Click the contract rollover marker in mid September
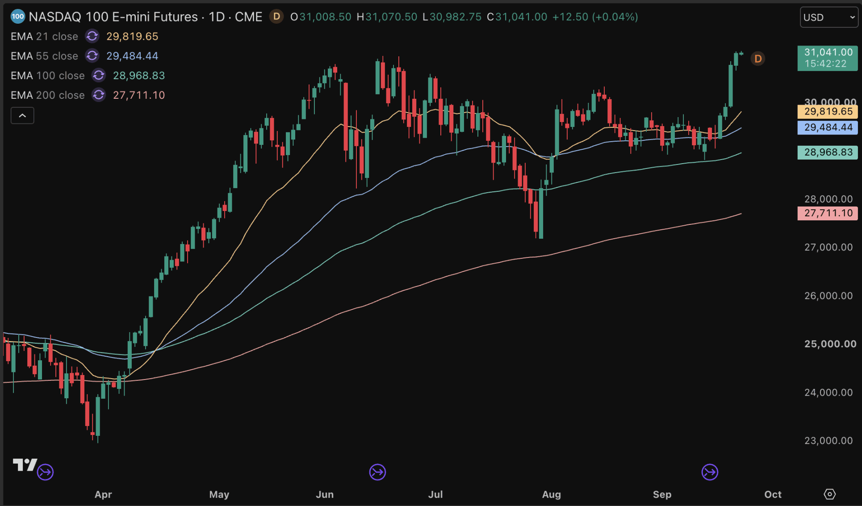Viewport: 862px width, 506px height. click(x=710, y=472)
